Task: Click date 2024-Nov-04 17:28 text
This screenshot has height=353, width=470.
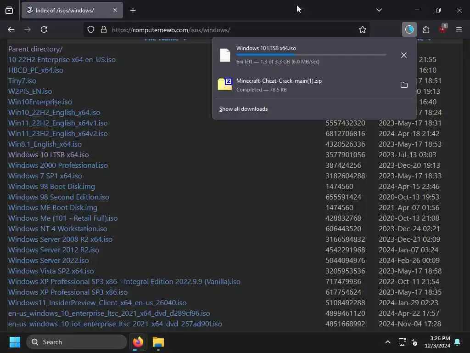Action: 410,324
